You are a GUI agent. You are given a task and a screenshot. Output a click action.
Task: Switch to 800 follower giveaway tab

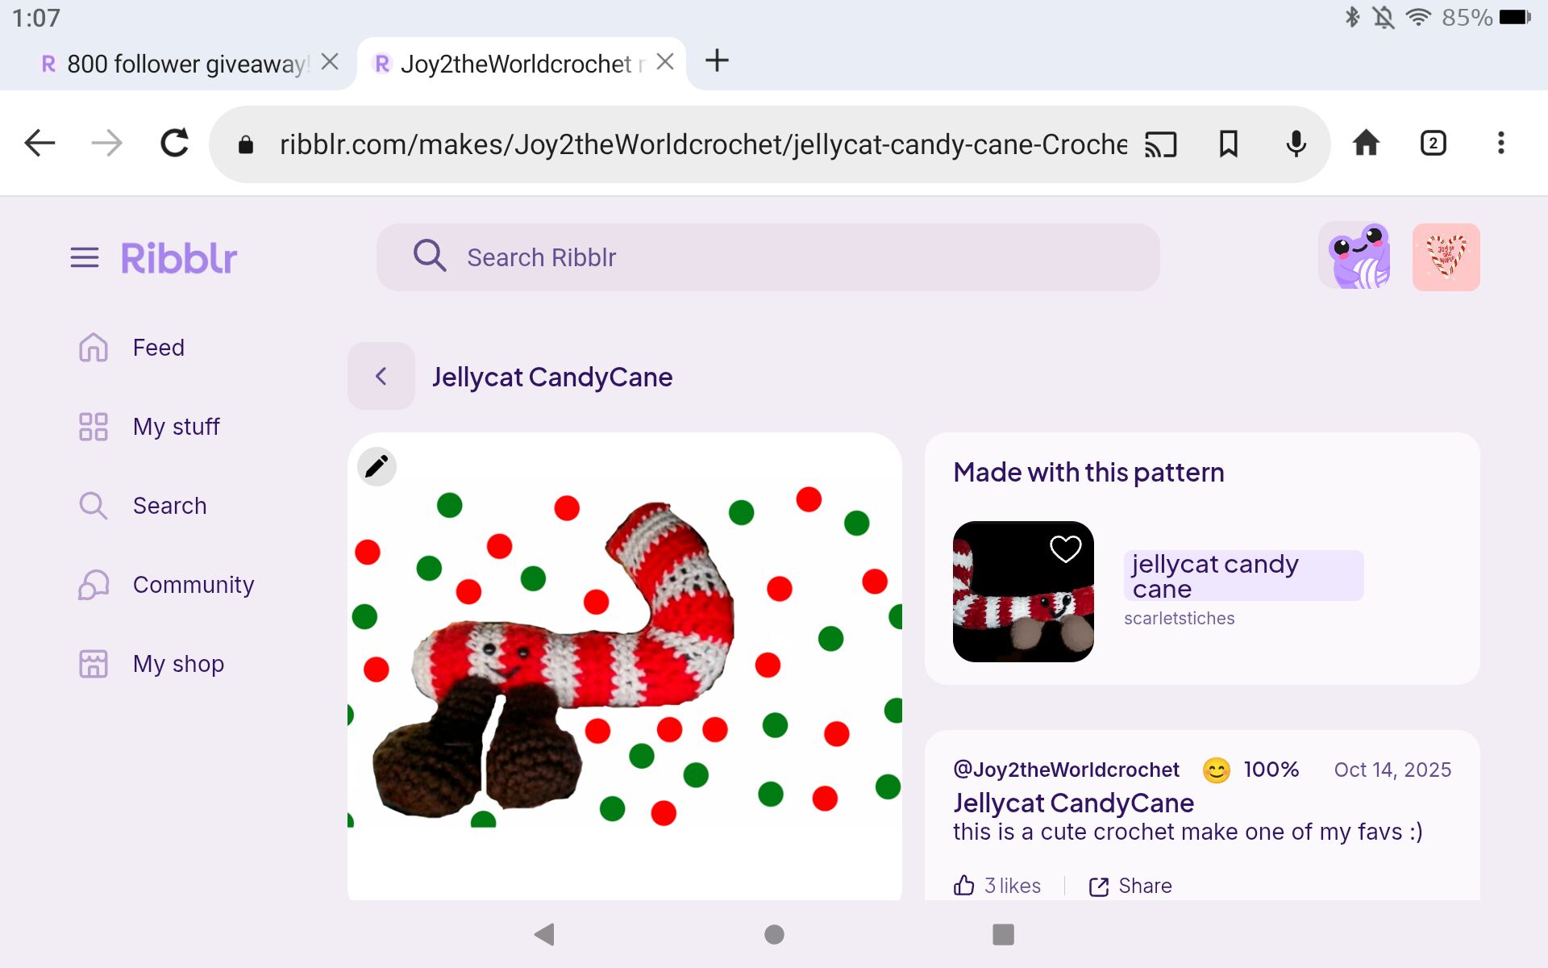click(185, 64)
